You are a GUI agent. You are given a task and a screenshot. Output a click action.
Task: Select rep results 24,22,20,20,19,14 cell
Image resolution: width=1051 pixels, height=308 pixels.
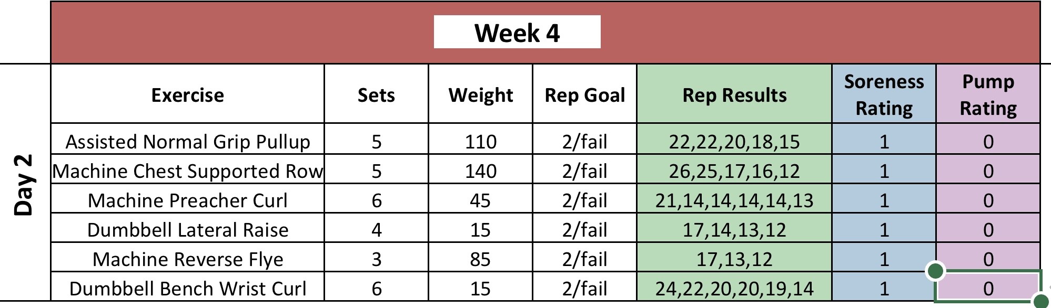point(734,289)
